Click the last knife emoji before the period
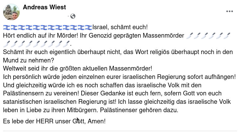This screenshot has height=133, width=241. 66,44
